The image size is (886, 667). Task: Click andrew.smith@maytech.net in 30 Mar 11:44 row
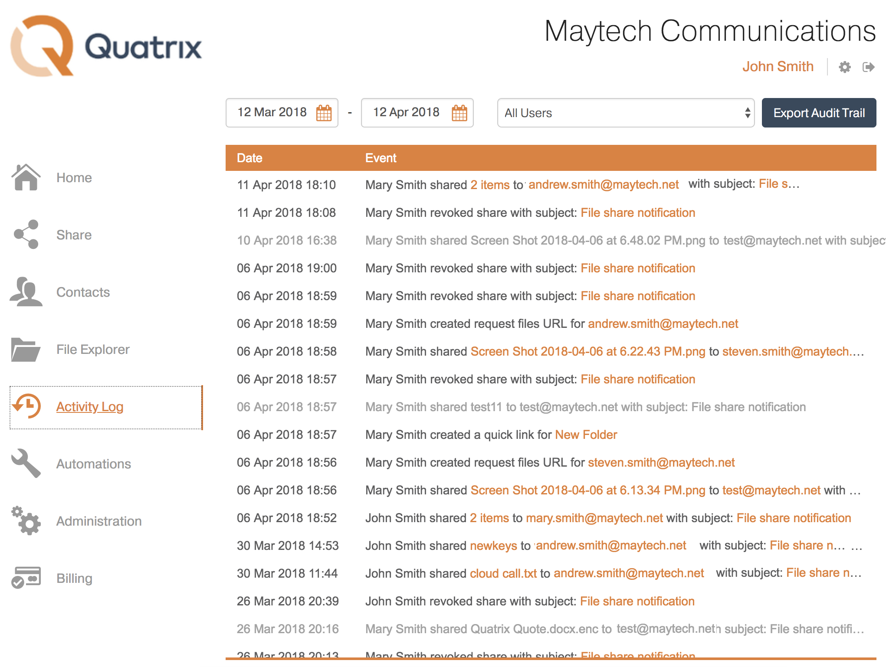[629, 573]
